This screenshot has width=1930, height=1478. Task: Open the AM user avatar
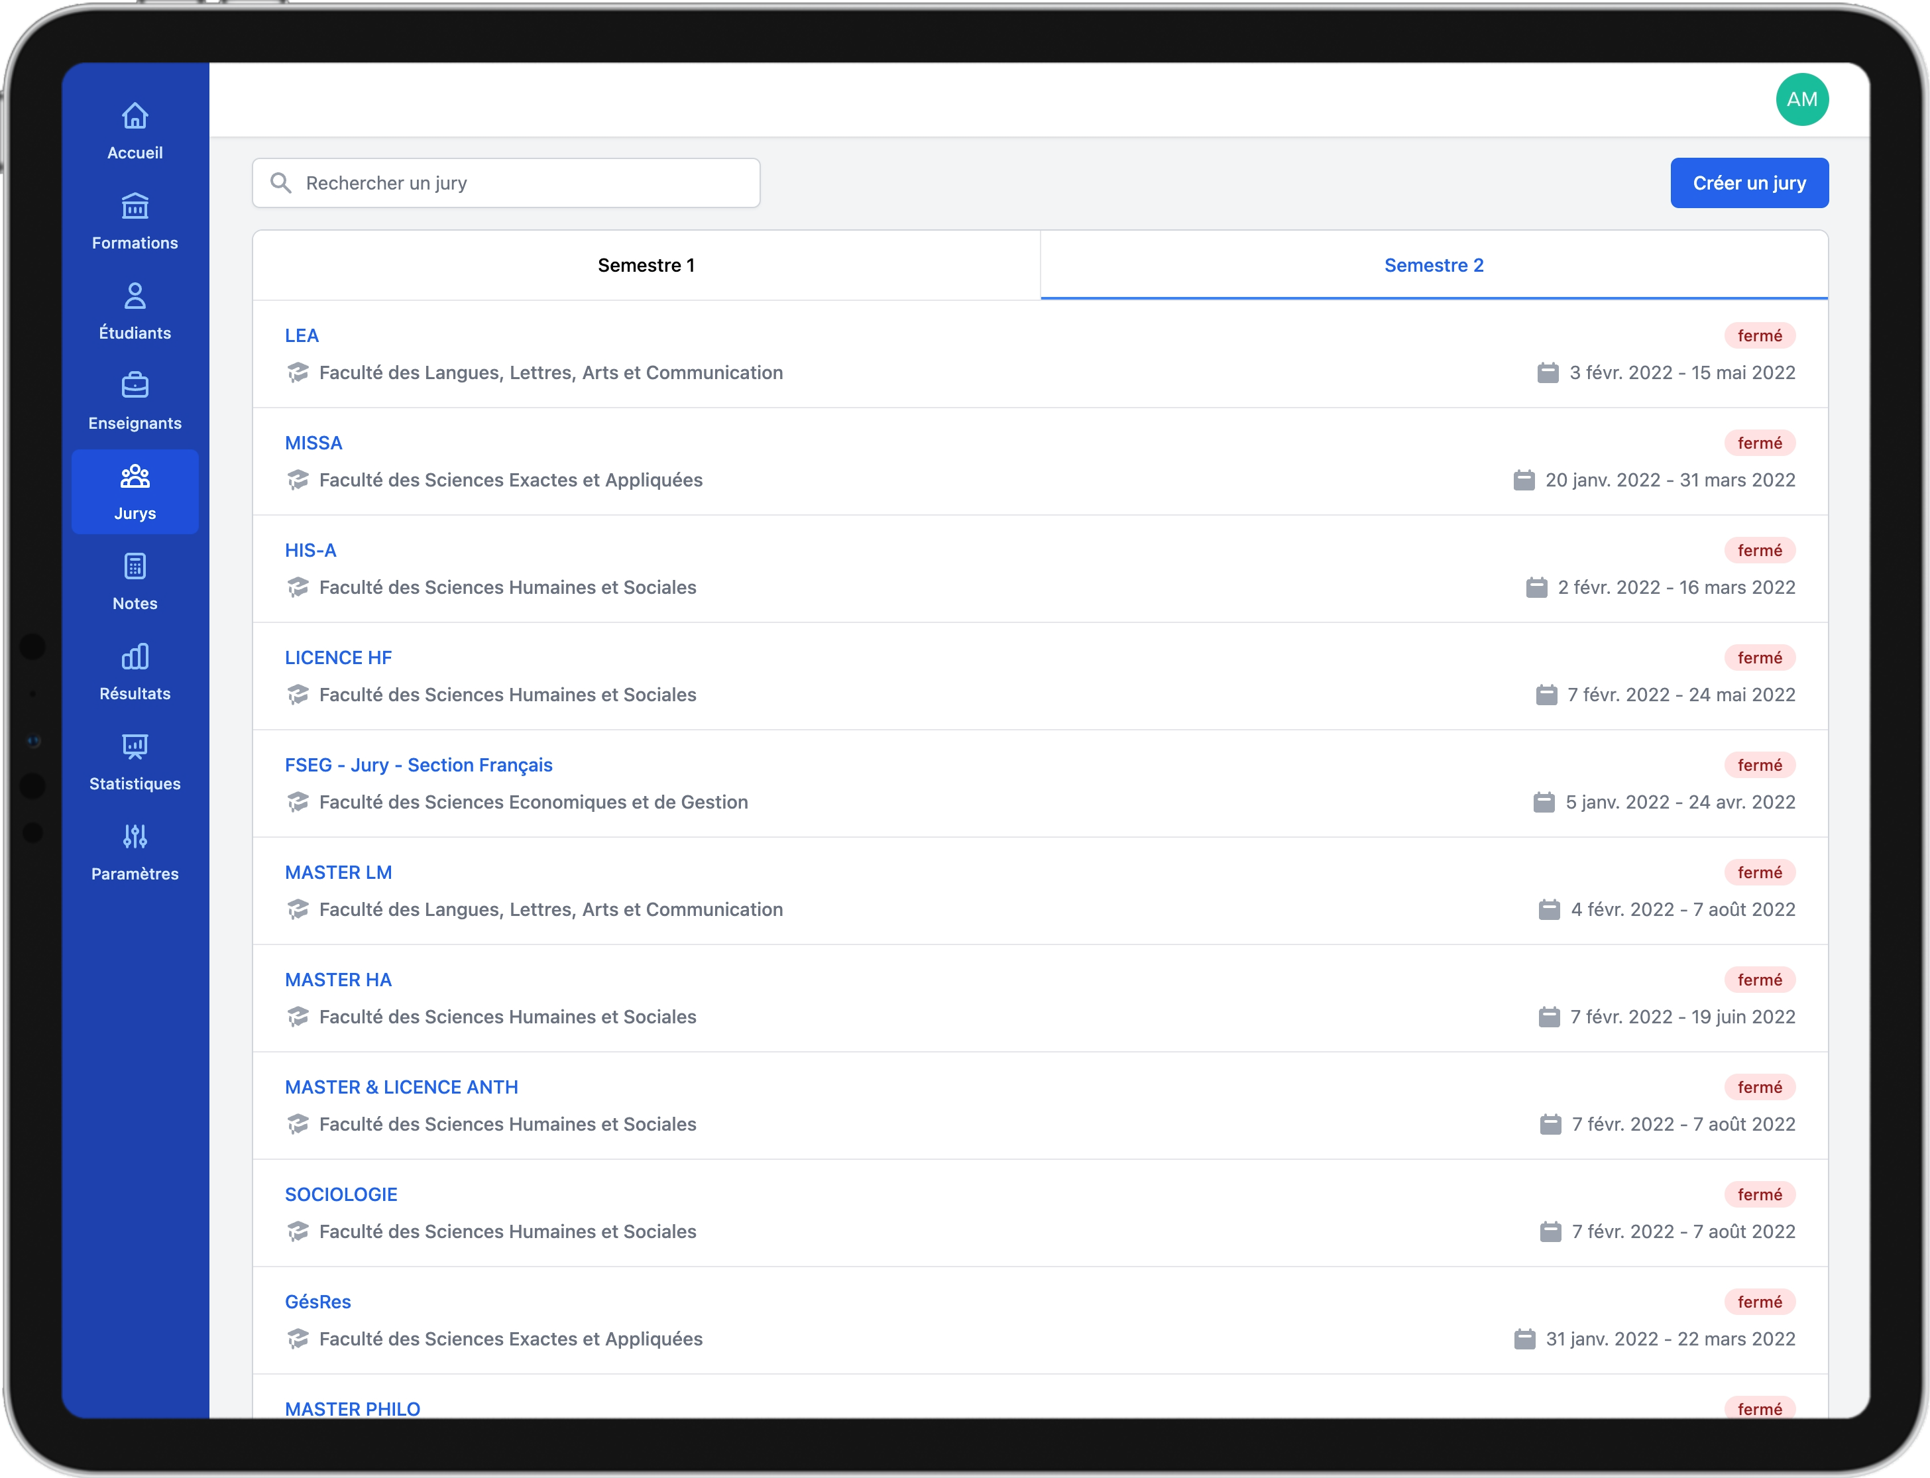[1801, 99]
